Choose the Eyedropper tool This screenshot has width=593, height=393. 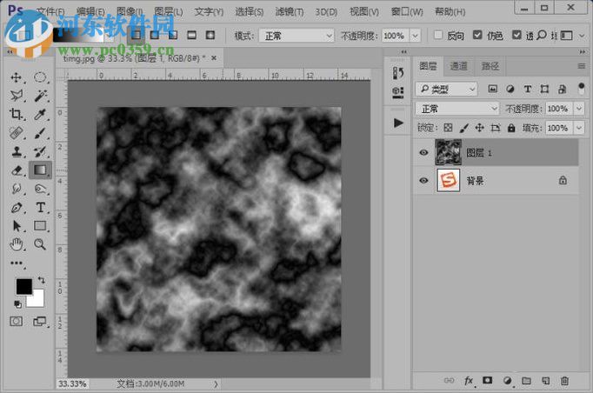click(x=41, y=115)
